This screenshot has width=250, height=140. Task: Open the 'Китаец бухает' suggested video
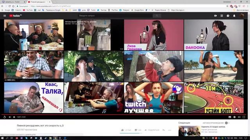(x=94, y=35)
